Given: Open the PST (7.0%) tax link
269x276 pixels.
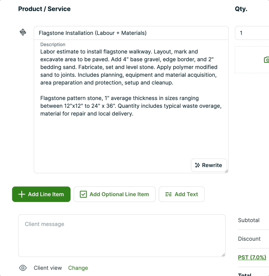Looking at the screenshot, I should (x=252, y=257).
